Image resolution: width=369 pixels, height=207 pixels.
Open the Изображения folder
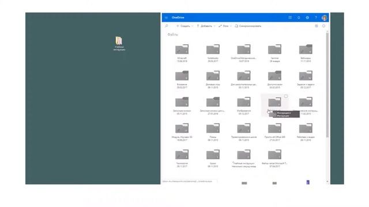(244, 102)
